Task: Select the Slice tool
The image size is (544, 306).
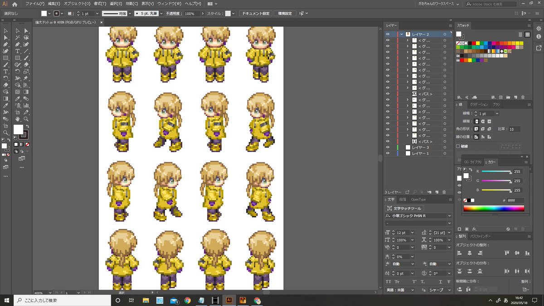Action: coord(26,112)
